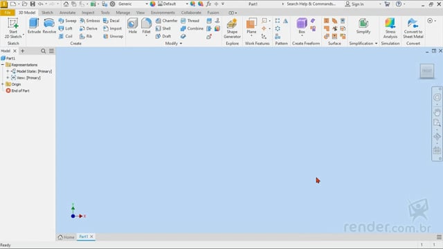The width and height of the screenshot is (443, 249).
Task: Expand the Modify panel dropdown
Action: click(181, 44)
